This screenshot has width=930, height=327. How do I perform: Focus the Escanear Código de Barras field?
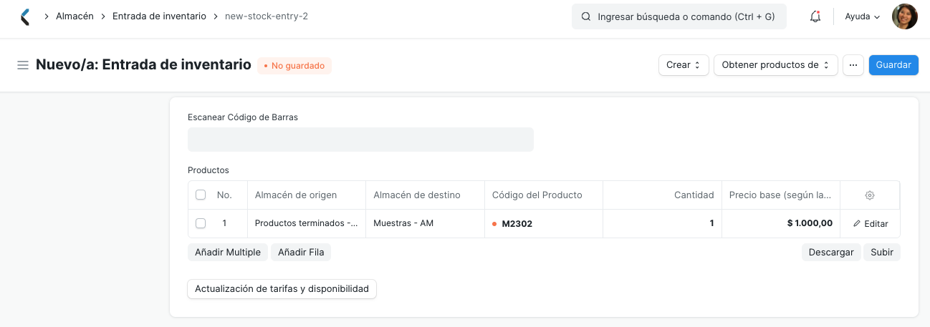(360, 140)
